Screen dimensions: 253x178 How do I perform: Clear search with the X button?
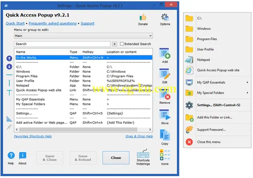click(x=115, y=44)
